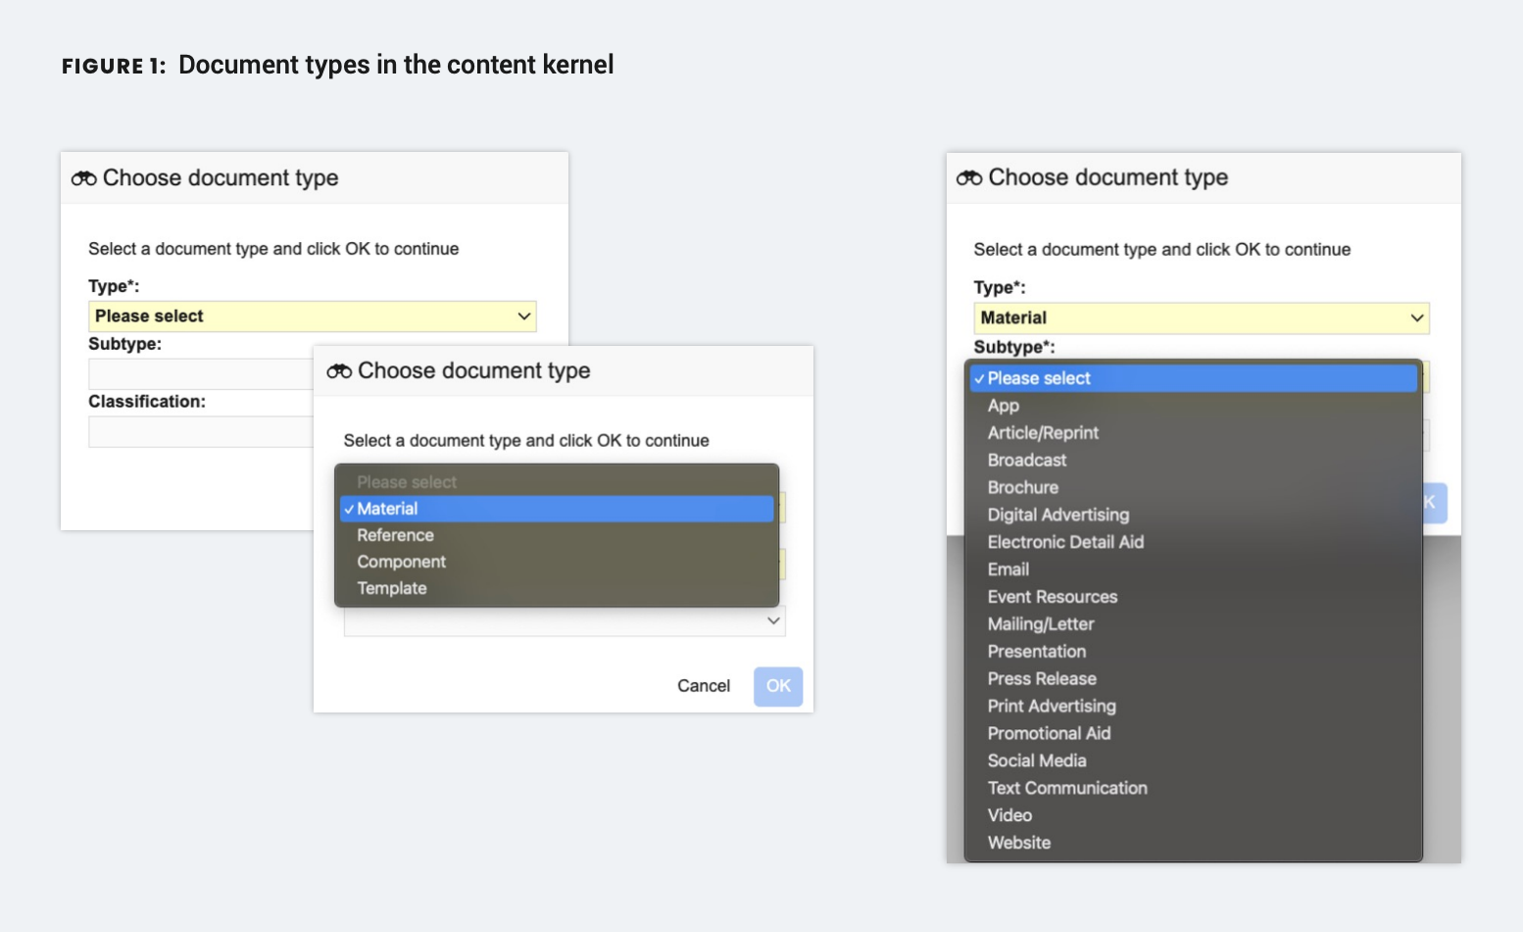1523x932 pixels.
Task: Click the OK button in middle dialog
Action: [x=778, y=686]
